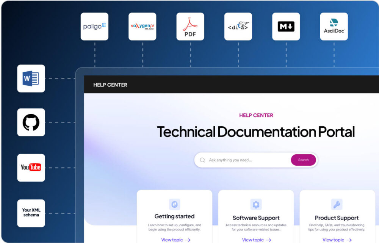Open View topic under Getting started
The image size is (379, 243).
[x=175, y=240]
